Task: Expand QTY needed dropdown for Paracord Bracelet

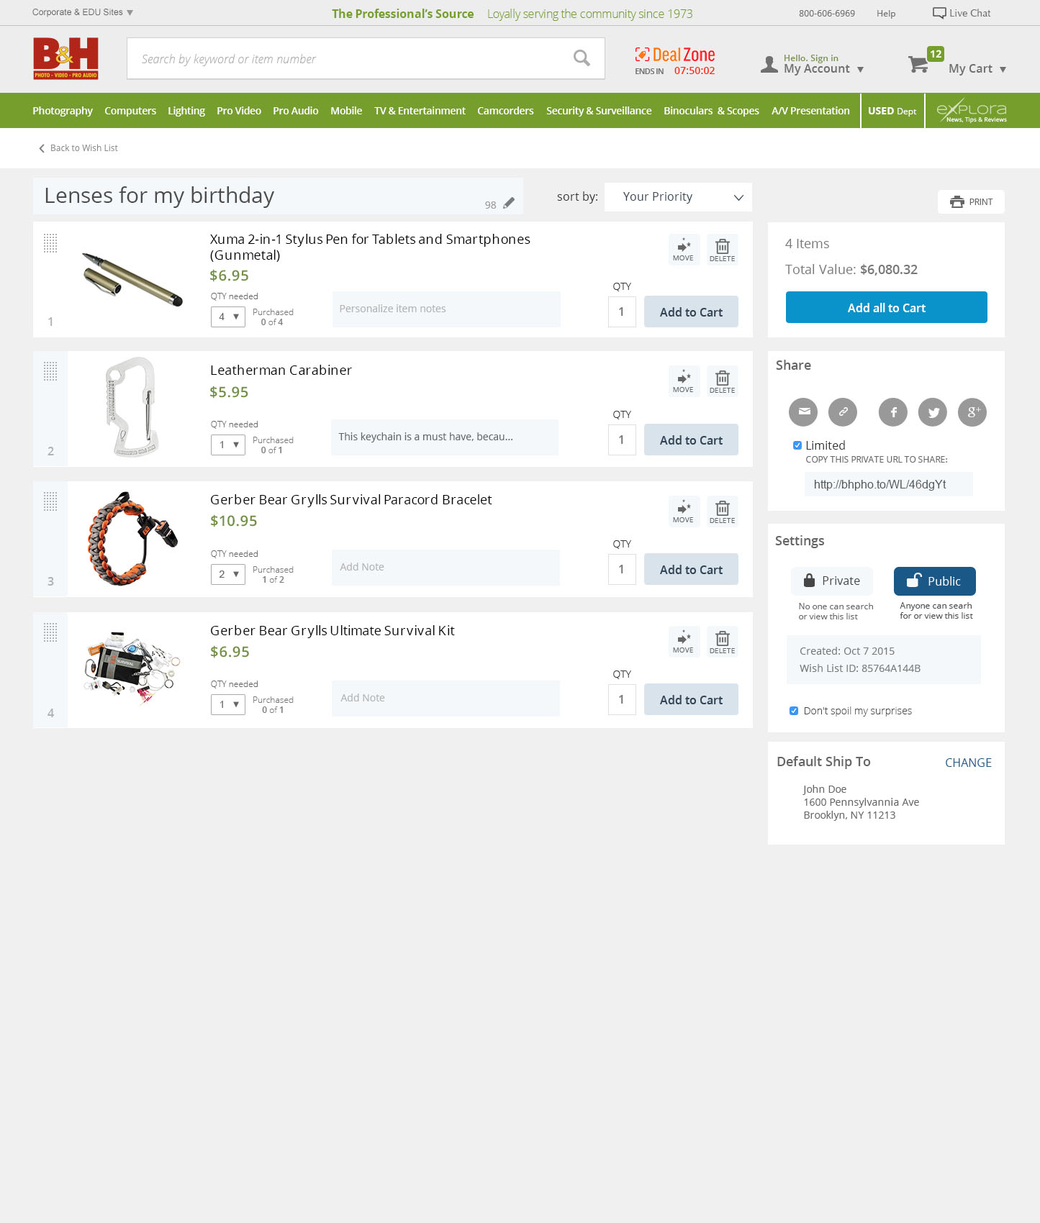Action: tap(228, 574)
